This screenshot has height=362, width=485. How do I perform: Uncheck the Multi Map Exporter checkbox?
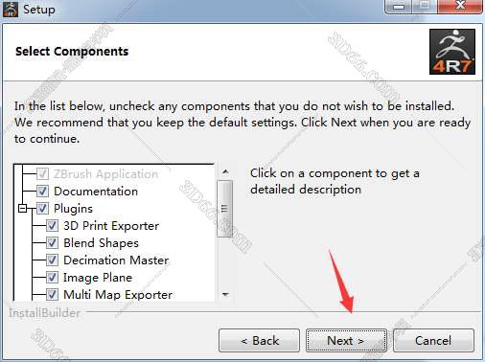click(x=52, y=294)
